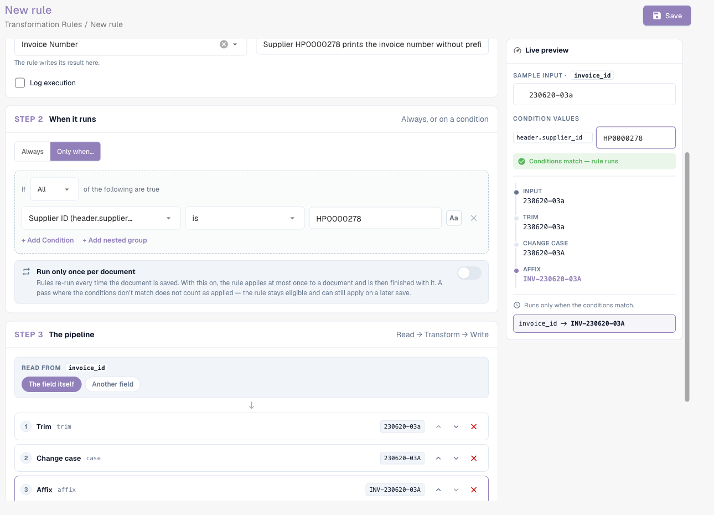
Task: Move the Change case step up
Action: coord(438,459)
